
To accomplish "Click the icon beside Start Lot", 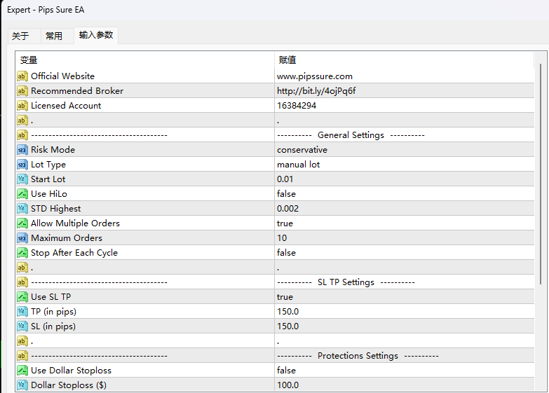I will pos(22,179).
